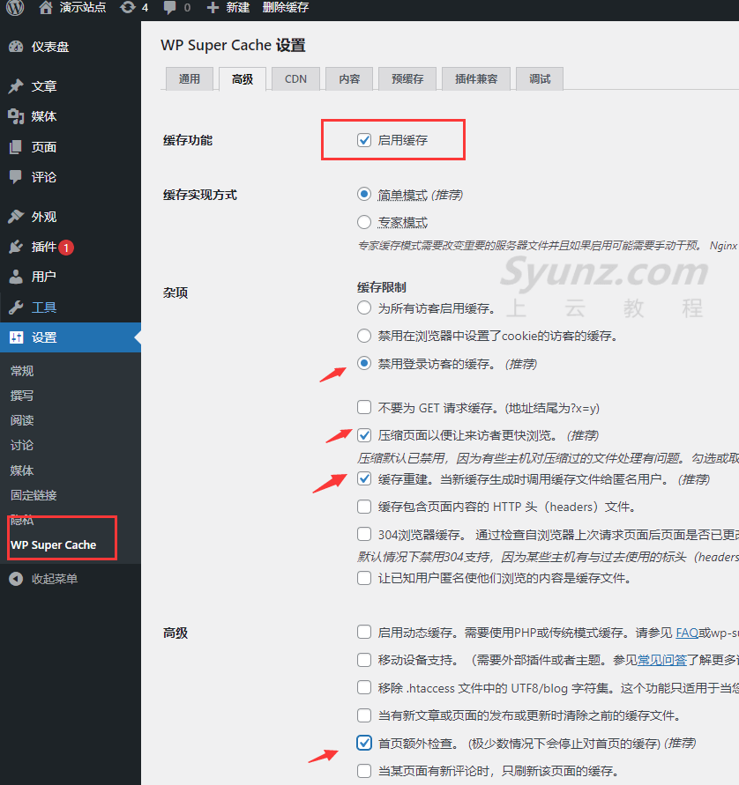Click the updates refresh icon showing 4

[x=128, y=7]
